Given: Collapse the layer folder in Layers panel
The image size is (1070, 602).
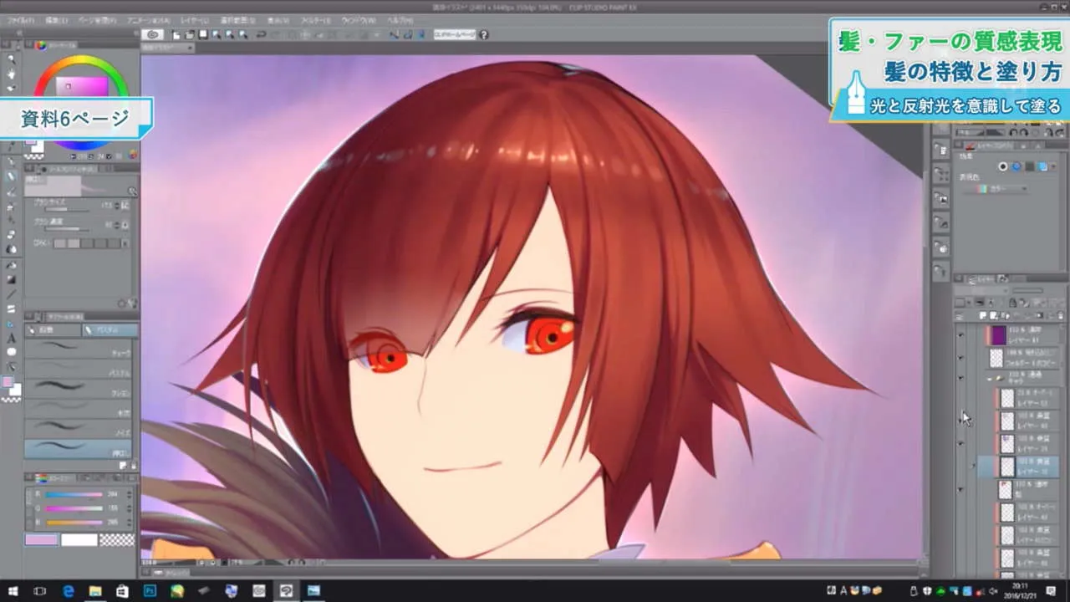Looking at the screenshot, I should (991, 379).
